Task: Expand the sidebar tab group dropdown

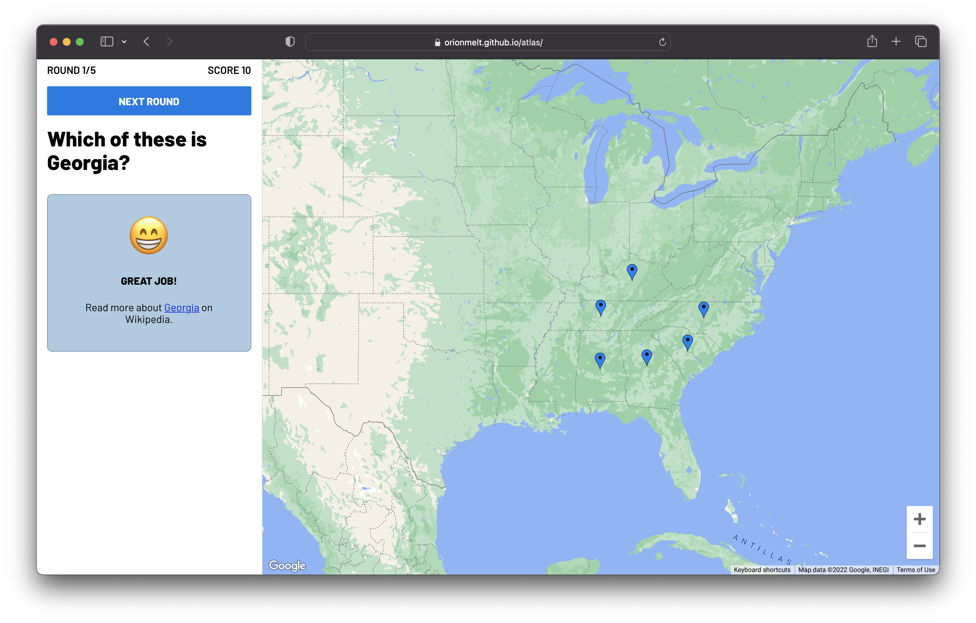Action: pyautogui.click(x=125, y=42)
